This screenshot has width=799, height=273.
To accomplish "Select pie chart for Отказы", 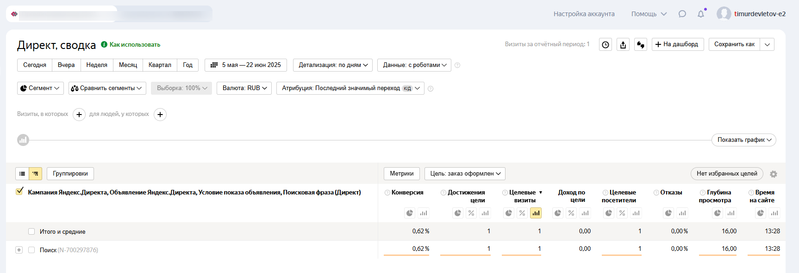I will (668, 213).
